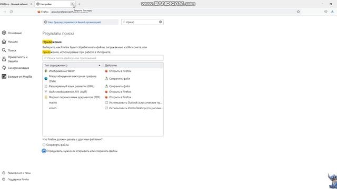Select Спрашивать, нужно ли открывать radio button
The width and height of the screenshot is (337, 189).
tap(44, 151)
